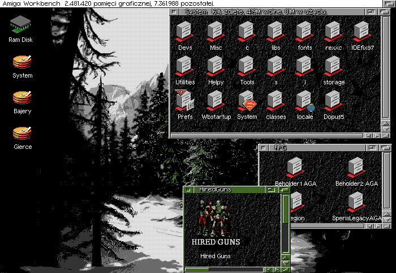Click the RPG window vertical scrollbar

coord(386,181)
